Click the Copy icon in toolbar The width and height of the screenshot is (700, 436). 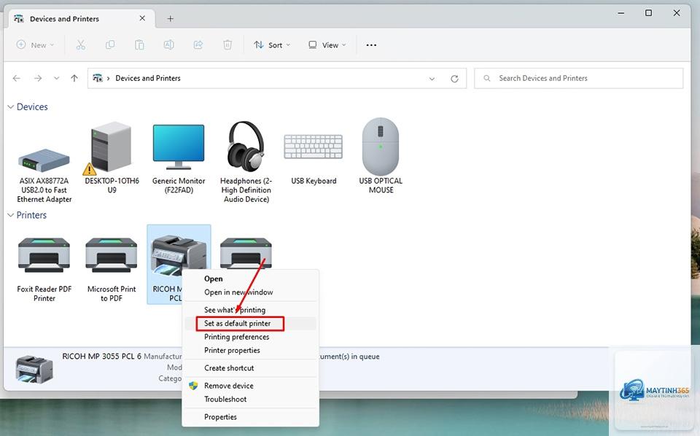click(110, 44)
